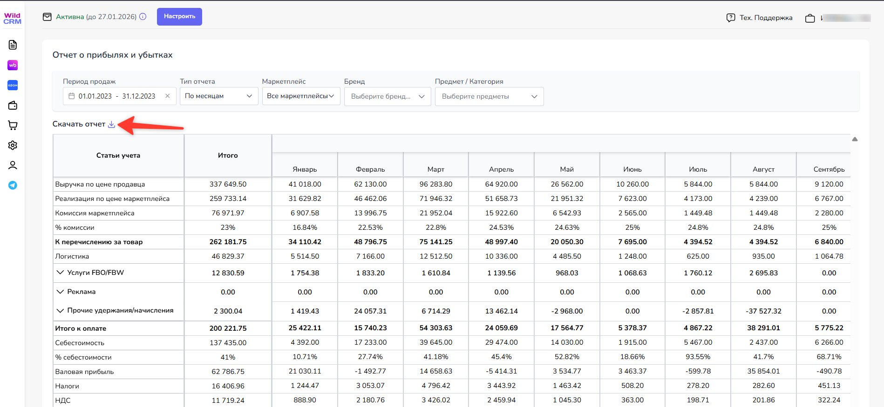884x407 pixels.
Task: Open the Wildberries WB sidebar icon
Action: pyautogui.click(x=13, y=65)
